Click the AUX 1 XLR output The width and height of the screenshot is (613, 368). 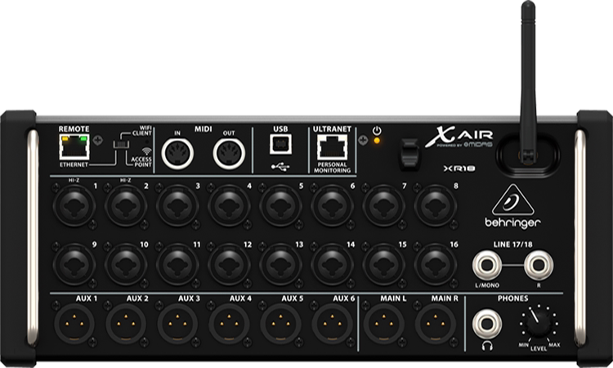tap(74, 324)
